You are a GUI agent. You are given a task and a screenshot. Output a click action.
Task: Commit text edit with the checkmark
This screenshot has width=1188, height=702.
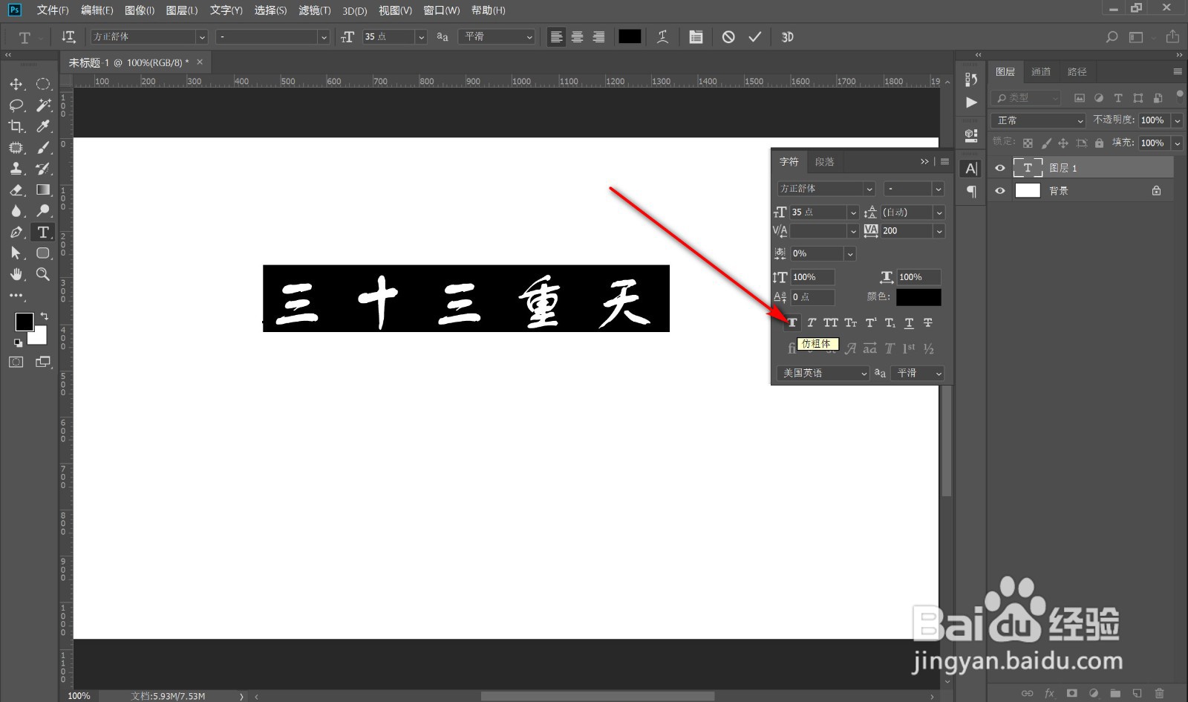(x=754, y=36)
